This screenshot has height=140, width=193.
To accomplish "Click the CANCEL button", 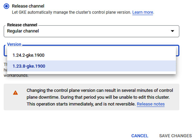I will (140, 136).
